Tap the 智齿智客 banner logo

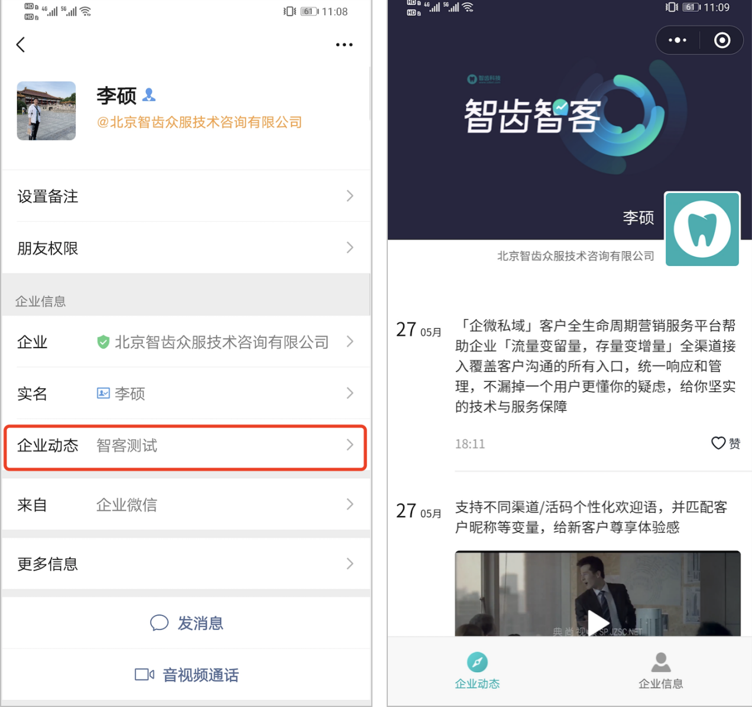pos(532,116)
